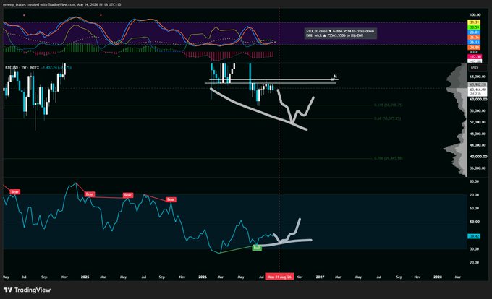Image resolution: width=492 pixels, height=299 pixels.
Task: Click the 2d 23h bar countdown label
Action: 475,94
